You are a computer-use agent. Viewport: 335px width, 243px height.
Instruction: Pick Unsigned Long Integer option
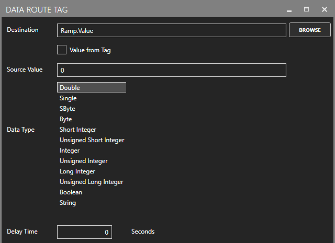pos(91,182)
